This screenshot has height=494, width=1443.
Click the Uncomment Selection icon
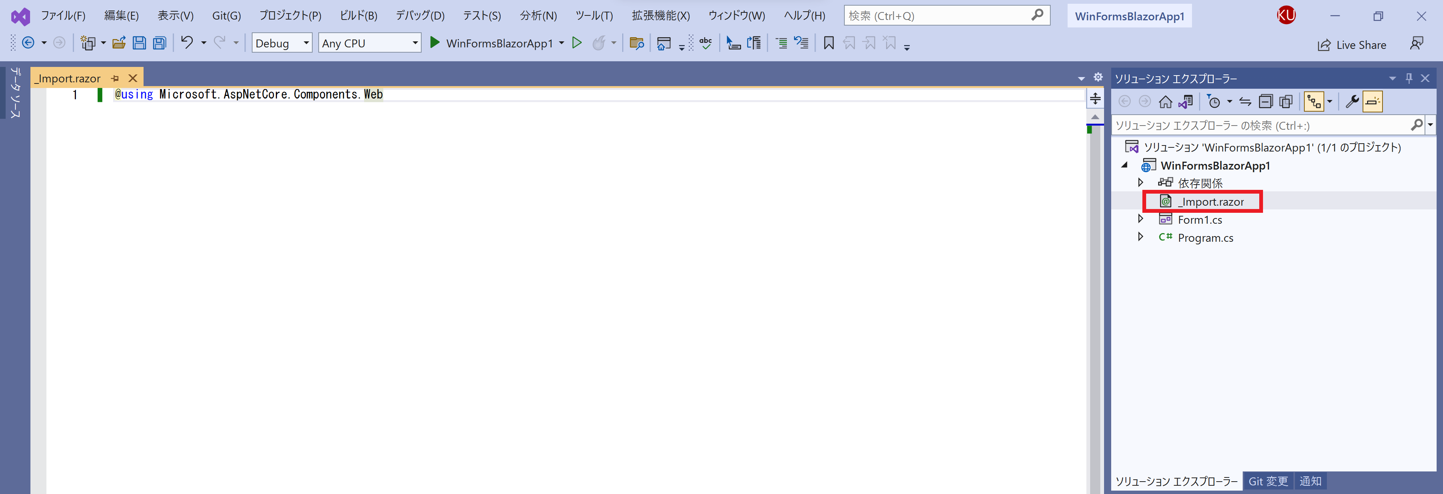click(802, 42)
